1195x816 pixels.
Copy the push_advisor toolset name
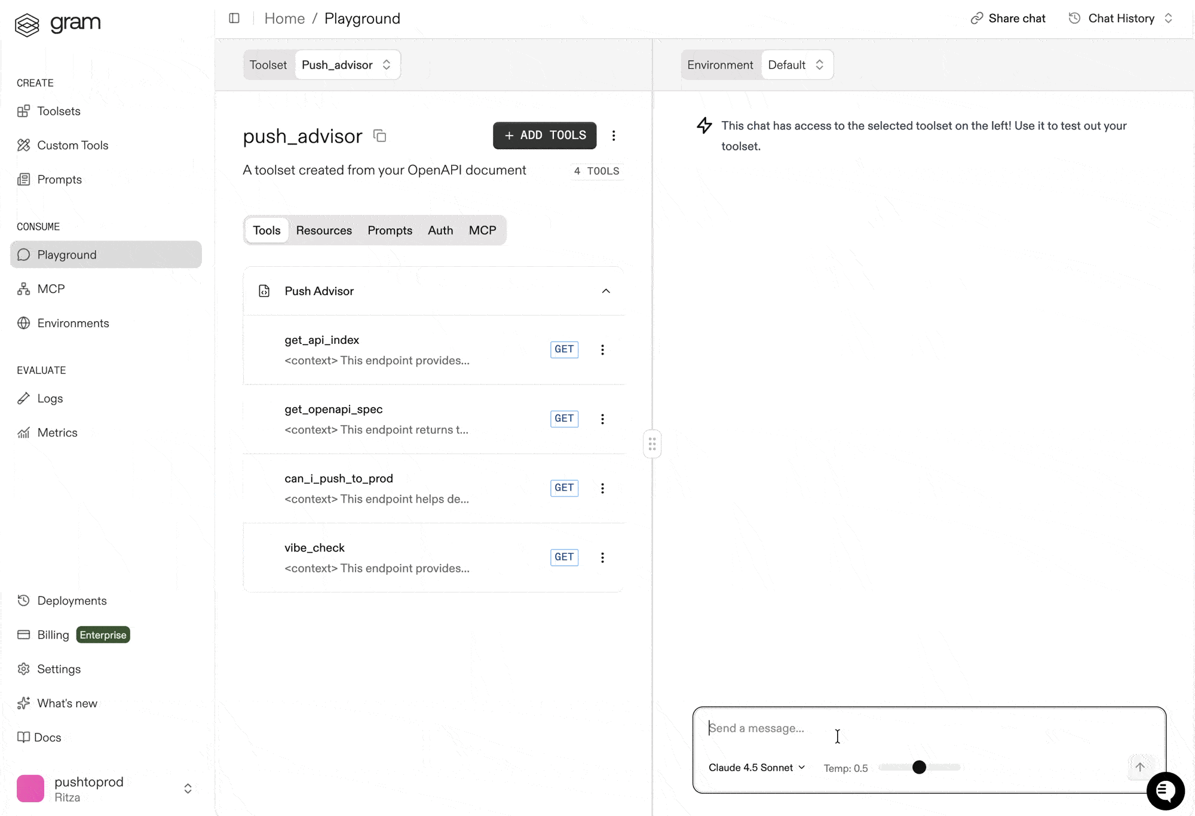pyautogui.click(x=379, y=136)
